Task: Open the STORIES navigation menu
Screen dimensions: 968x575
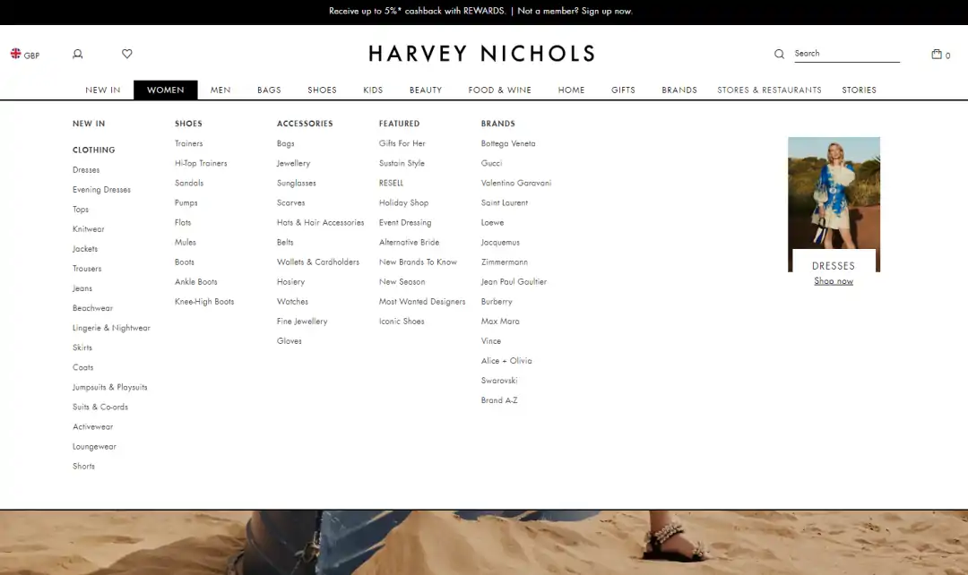Action: tap(860, 90)
